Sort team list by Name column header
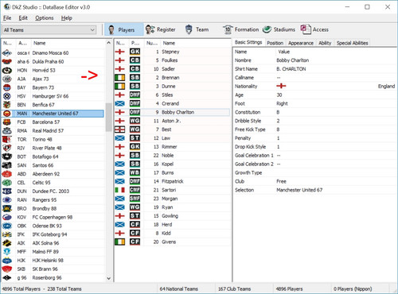Viewport: 398px width, 294px height. pyautogui.click(x=68, y=43)
